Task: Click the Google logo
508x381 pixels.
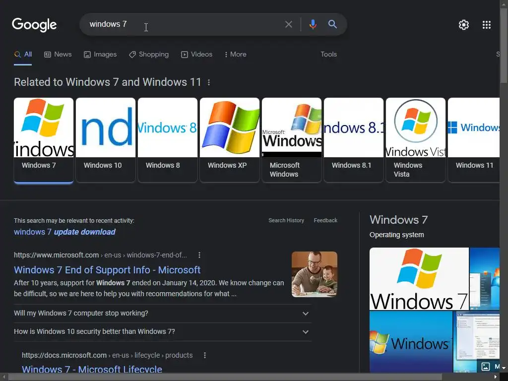Action: pos(34,25)
